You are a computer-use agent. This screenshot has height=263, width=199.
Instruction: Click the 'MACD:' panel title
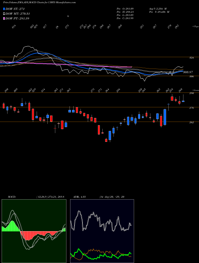click(12, 197)
